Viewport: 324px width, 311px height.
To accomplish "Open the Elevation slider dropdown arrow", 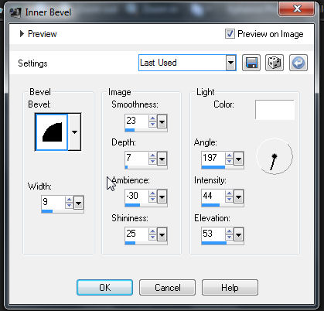I will point(238,235).
